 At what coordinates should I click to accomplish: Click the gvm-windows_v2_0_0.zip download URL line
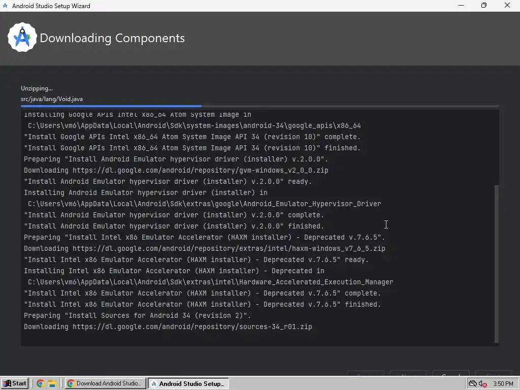pyautogui.click(x=176, y=171)
